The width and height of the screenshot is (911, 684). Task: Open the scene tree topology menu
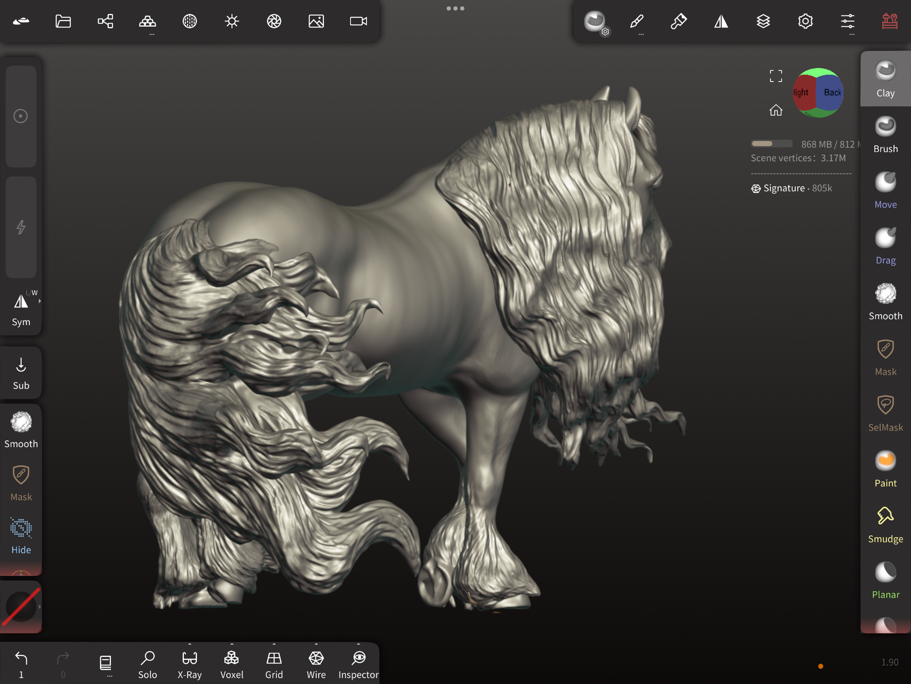[105, 21]
